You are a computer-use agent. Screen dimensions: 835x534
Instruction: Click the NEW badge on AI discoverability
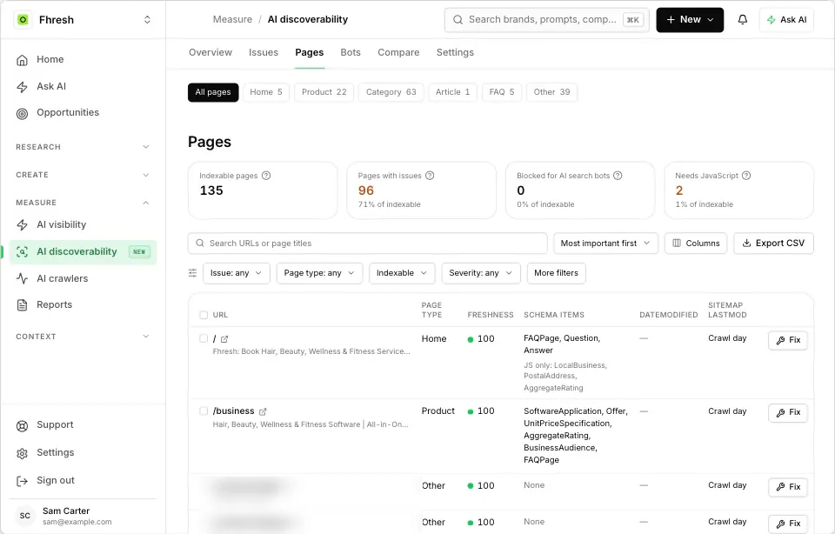[x=139, y=252]
